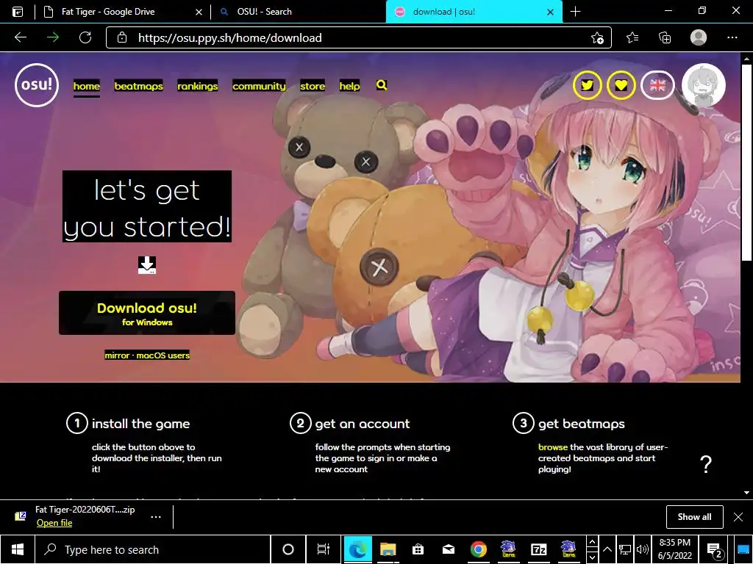View site info via the lock icon
Viewport: 753px width, 564px height.
coord(122,37)
